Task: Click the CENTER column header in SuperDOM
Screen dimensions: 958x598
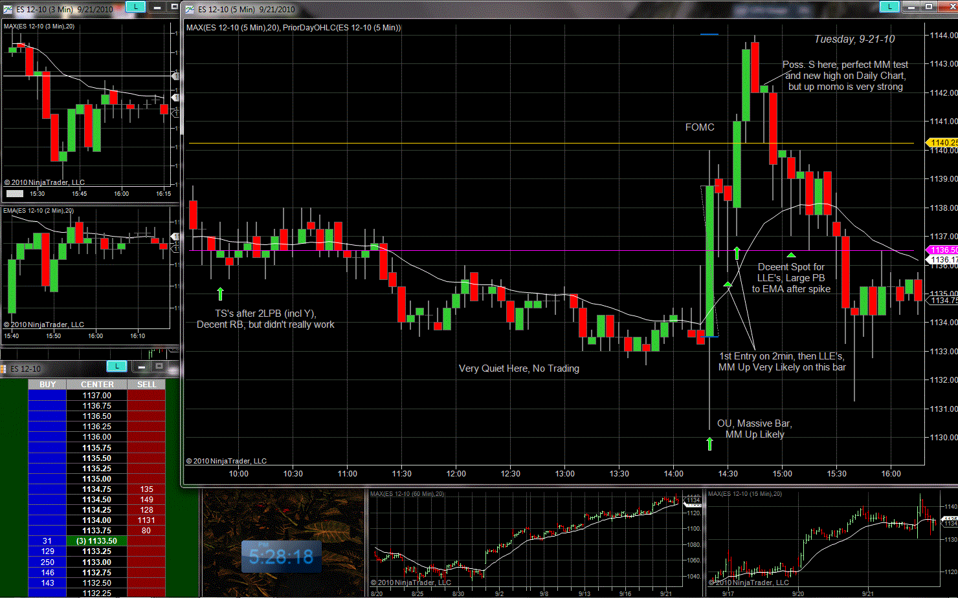Action: click(x=97, y=385)
